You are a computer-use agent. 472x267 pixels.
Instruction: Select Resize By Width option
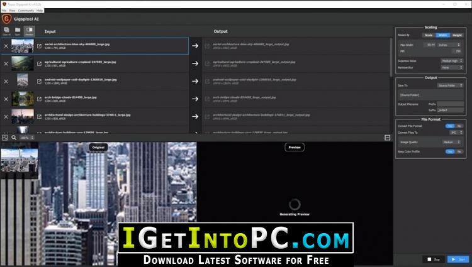443,35
